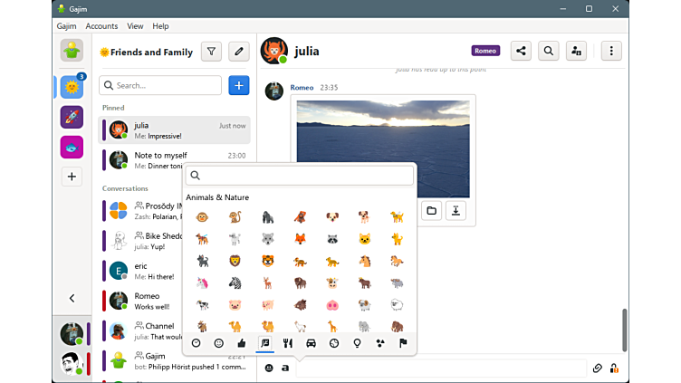Viewport: 681px width, 383px height.
Task: Click the share icon in chat header
Action: tap(521, 51)
